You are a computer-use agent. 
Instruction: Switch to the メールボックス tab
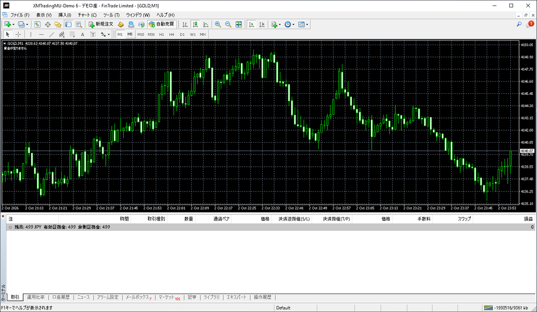[x=138, y=297]
